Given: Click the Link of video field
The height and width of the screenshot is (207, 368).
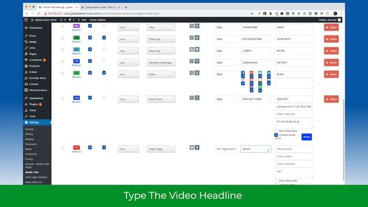Looking at the screenshot, I should 294,156.
